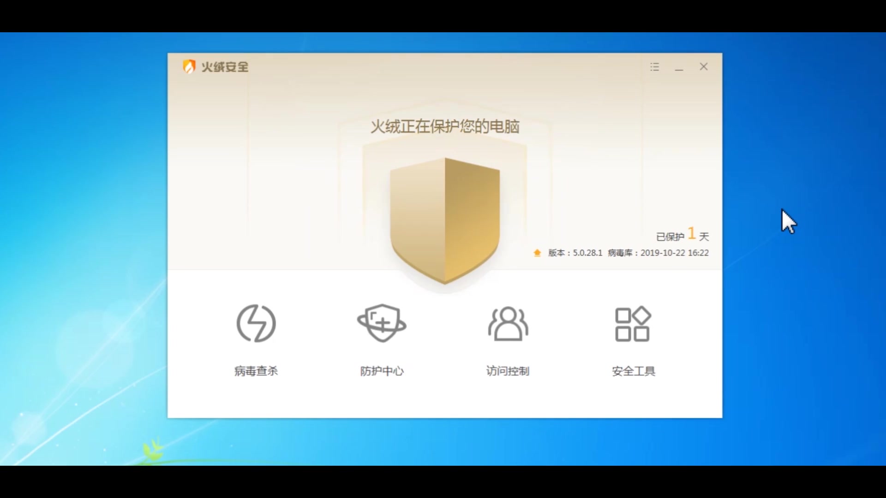Viewport: 886px width, 498px height.
Task: Open the main menu list icon
Action: (654, 67)
